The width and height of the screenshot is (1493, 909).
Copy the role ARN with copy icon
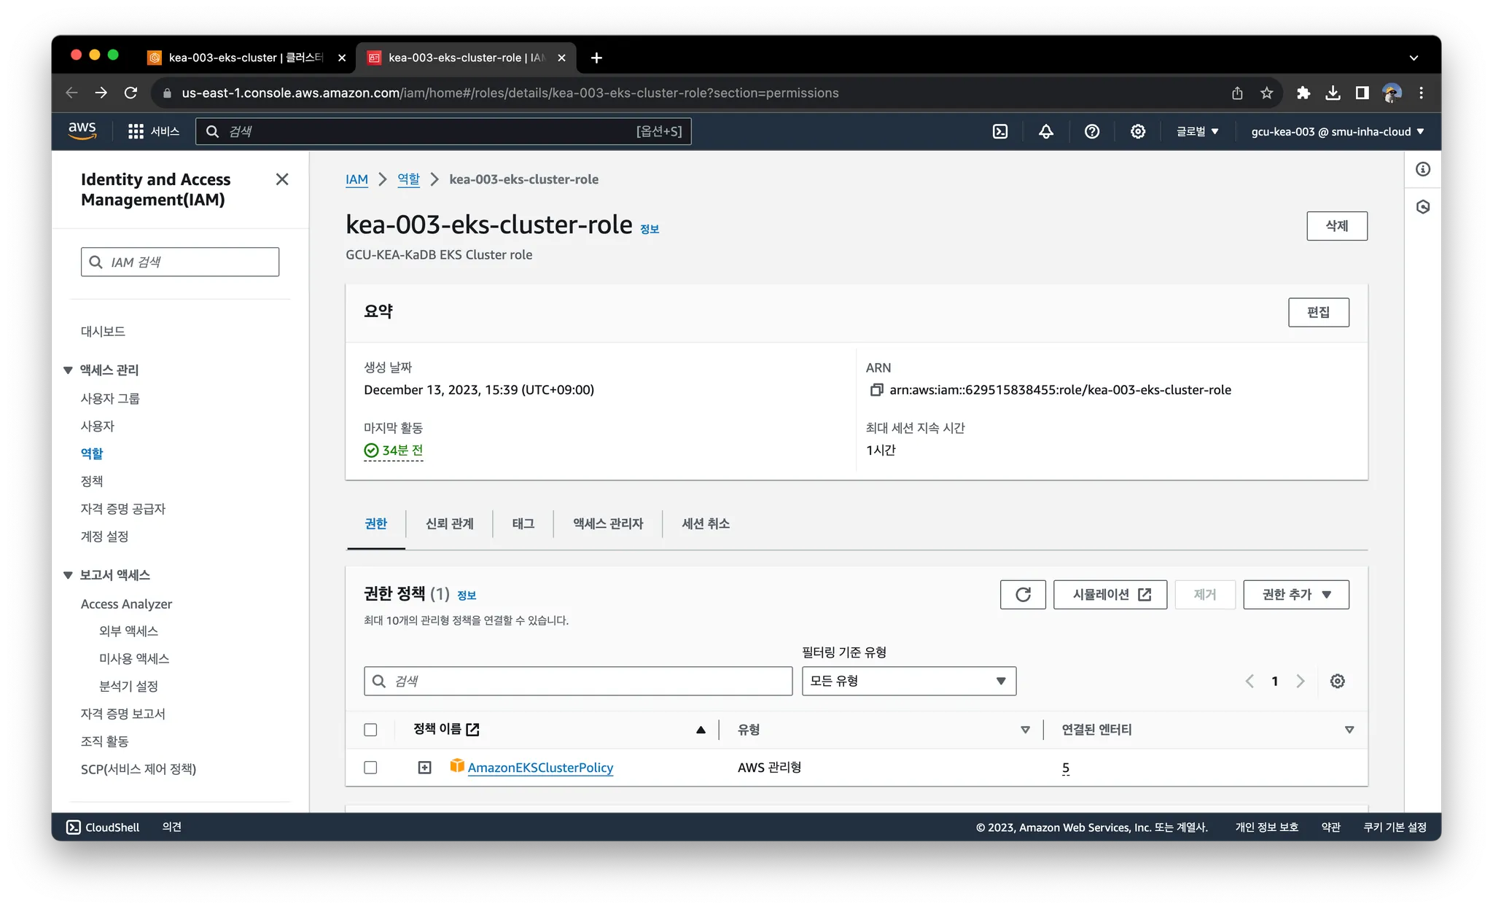click(876, 390)
